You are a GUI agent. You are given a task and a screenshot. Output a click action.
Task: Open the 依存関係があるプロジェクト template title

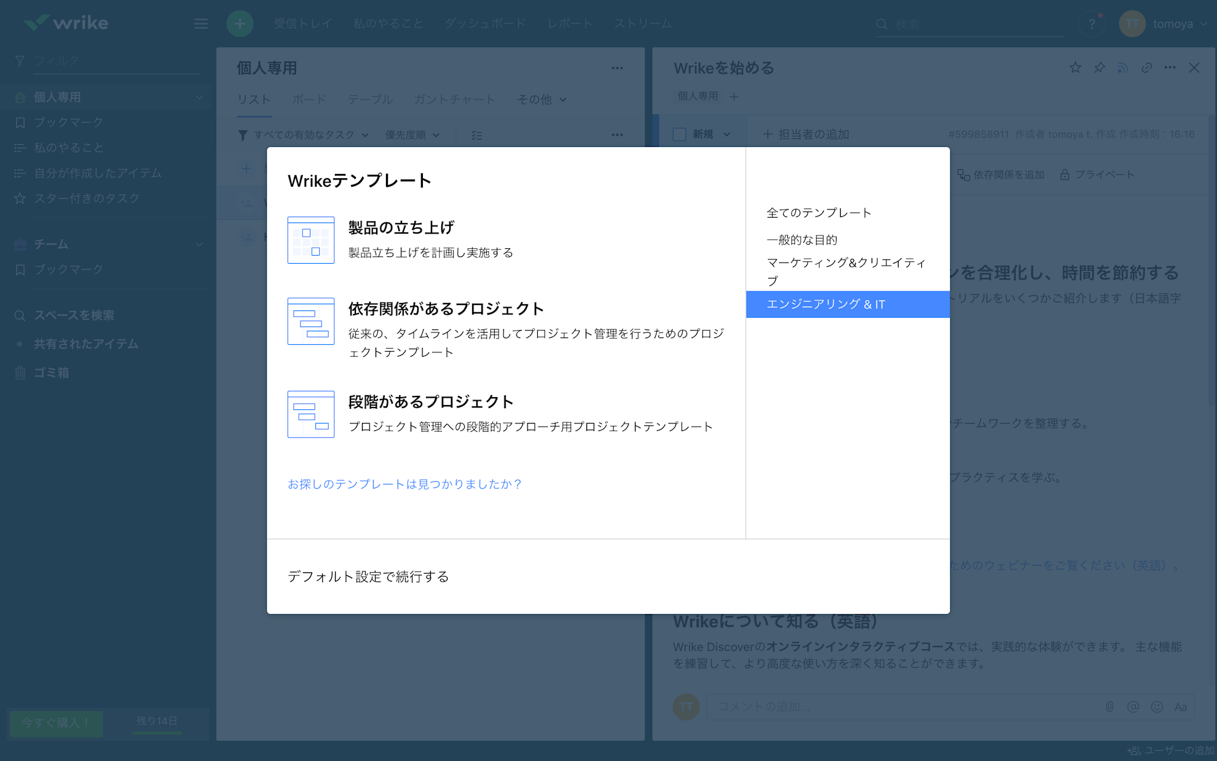[446, 309]
